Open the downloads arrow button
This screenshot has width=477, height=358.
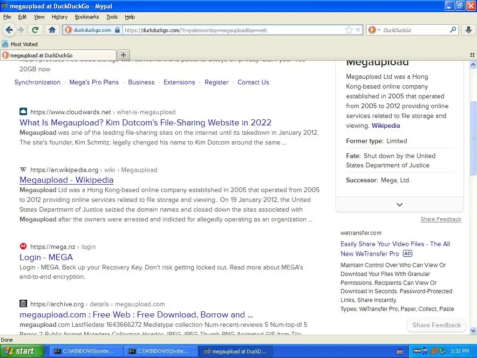click(x=469, y=30)
